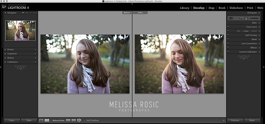Hide the top module picker panel arrow
Screen dimensions: 265x124
(x=132, y=4)
